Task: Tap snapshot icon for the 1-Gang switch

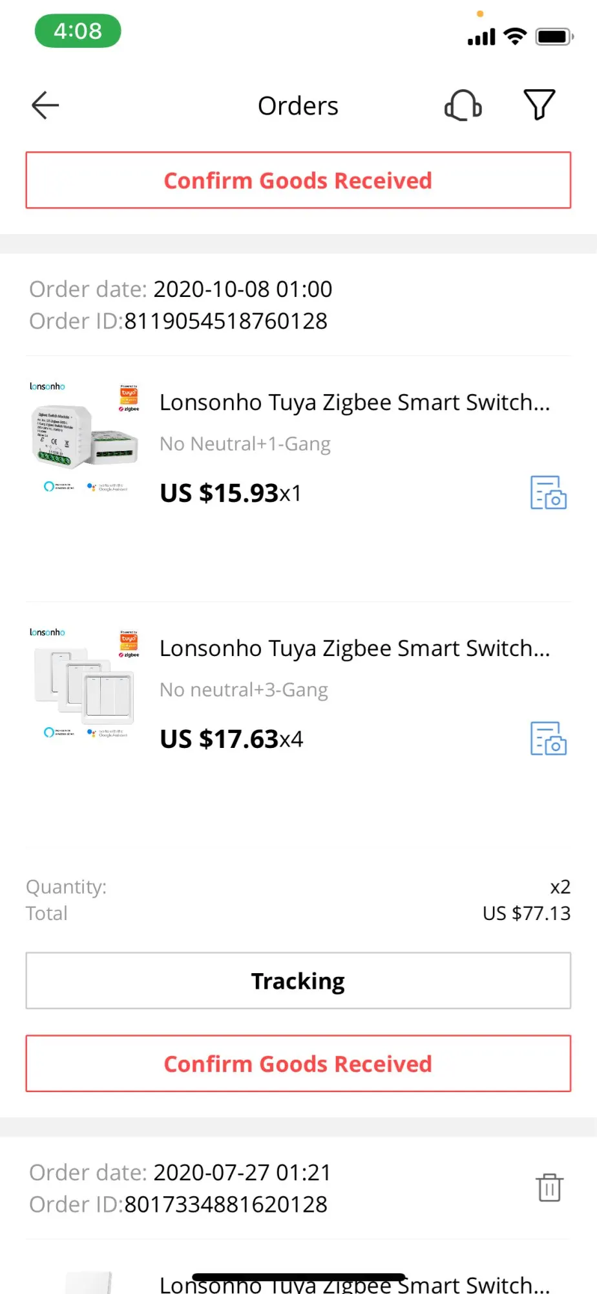Action: coord(548,493)
